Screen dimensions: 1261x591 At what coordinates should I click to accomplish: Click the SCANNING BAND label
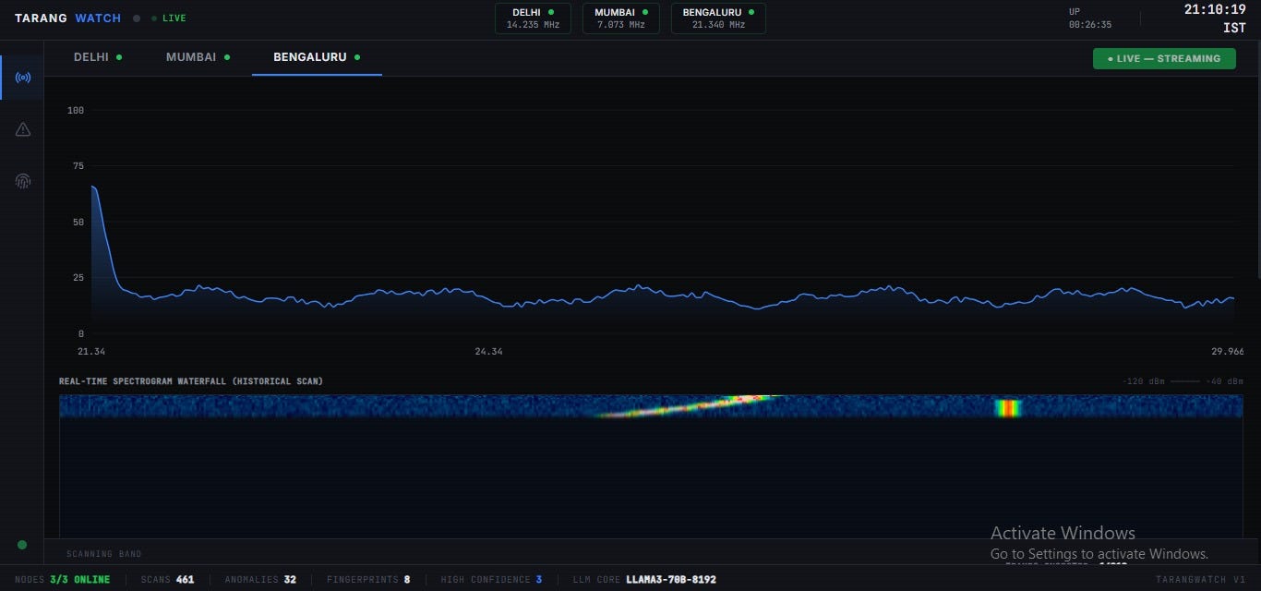[x=104, y=554]
